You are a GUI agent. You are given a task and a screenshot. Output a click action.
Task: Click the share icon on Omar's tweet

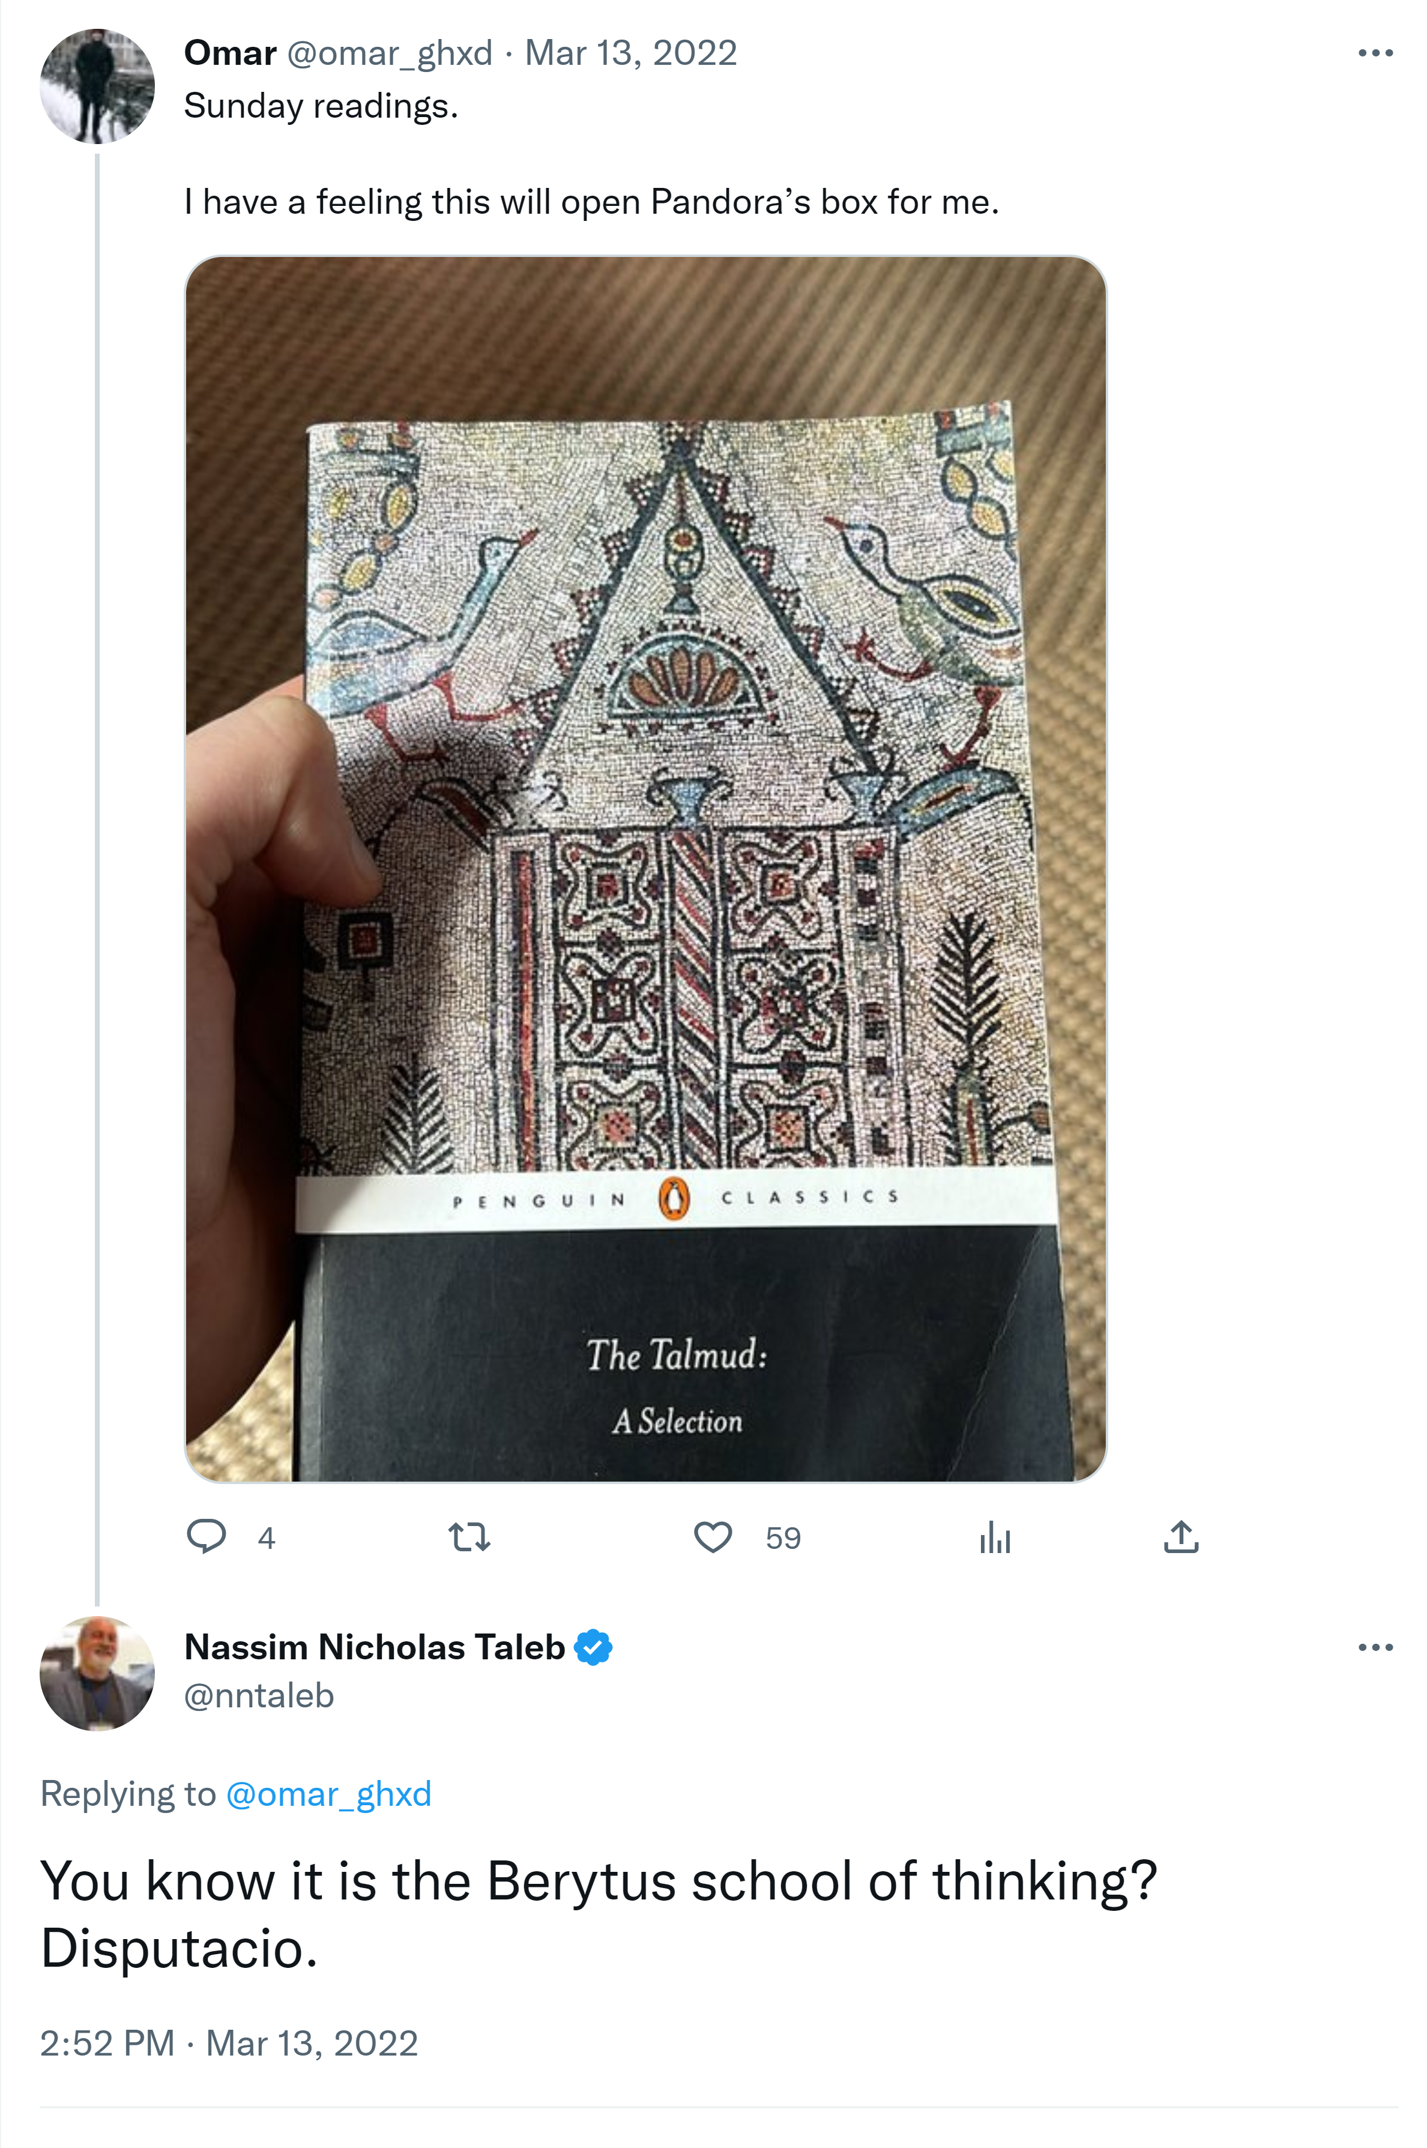(x=1180, y=1536)
